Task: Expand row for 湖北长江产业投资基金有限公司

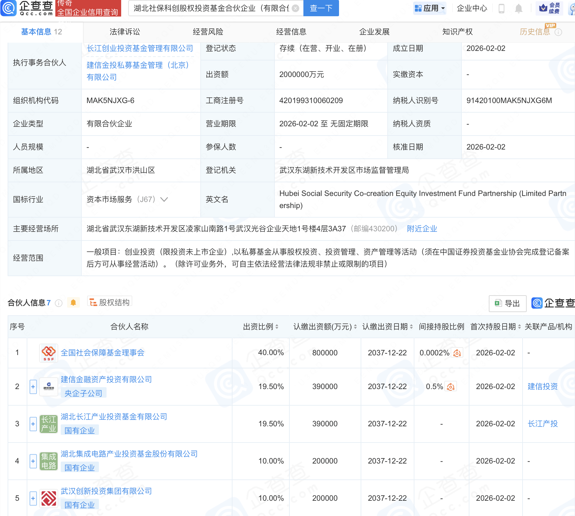Action: [33, 424]
